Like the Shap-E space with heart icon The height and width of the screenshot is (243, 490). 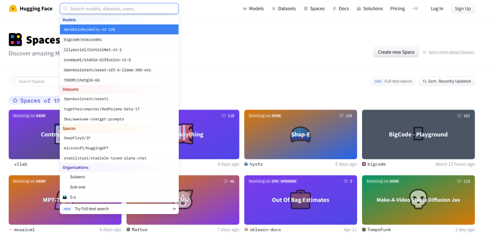[x=342, y=116]
